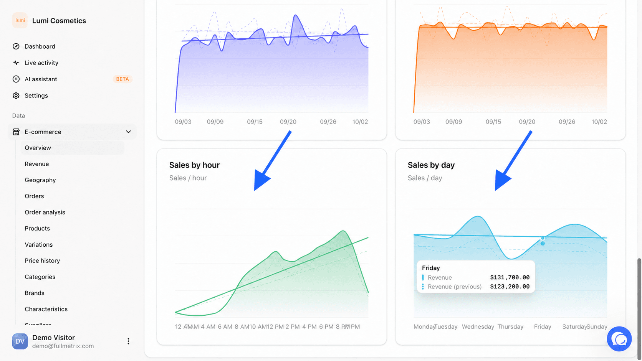Viewport: 642px width, 361px height.
Task: Click the Data section heading
Action: 18,115
